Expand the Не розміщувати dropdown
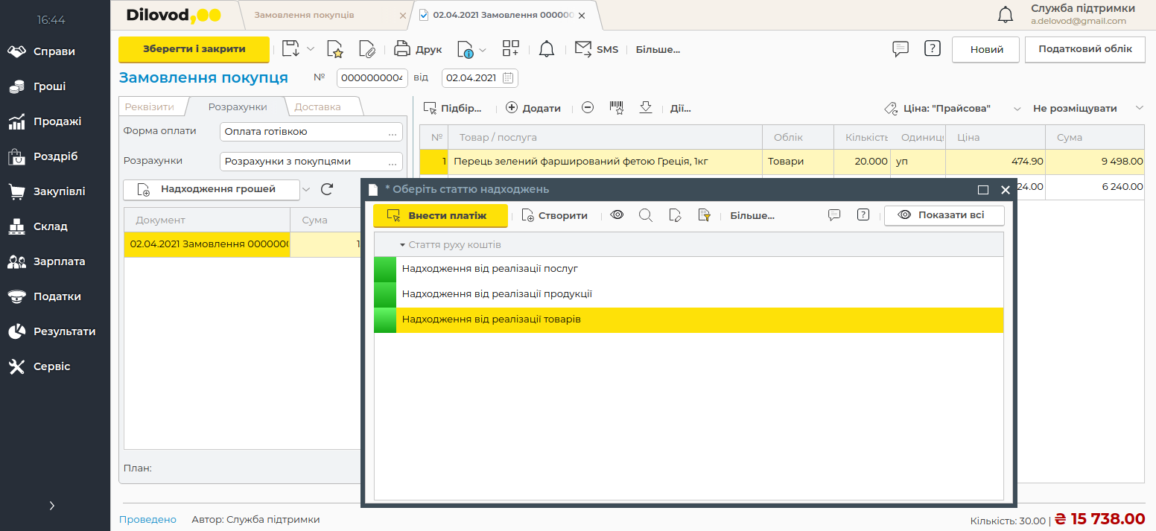This screenshot has height=531, width=1156. click(x=1139, y=108)
